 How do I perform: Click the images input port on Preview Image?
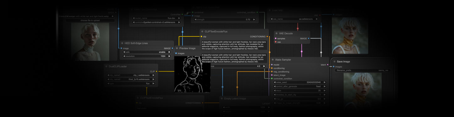[x=176, y=53]
